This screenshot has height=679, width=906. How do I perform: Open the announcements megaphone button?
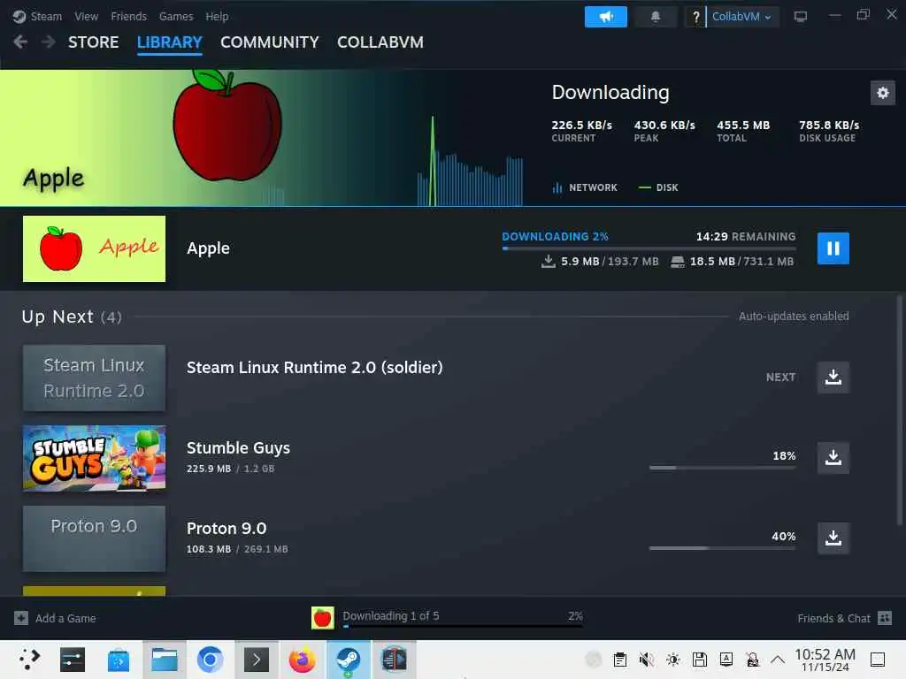[x=605, y=17]
